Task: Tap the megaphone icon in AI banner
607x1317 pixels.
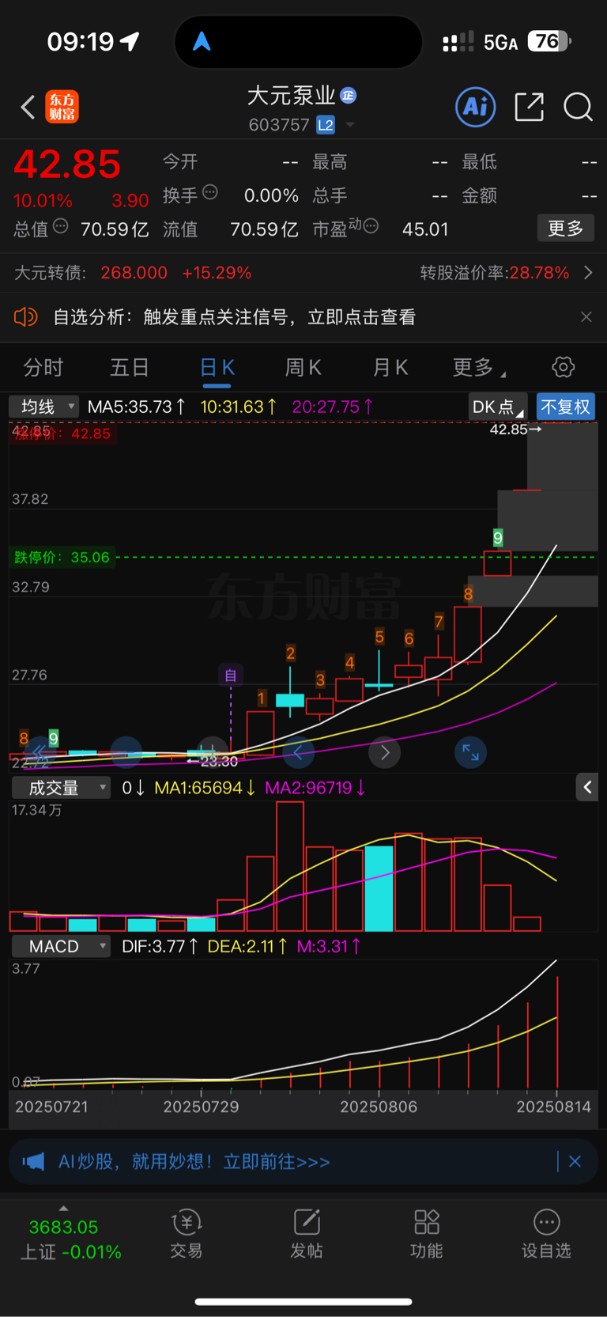Action: coord(34,1161)
